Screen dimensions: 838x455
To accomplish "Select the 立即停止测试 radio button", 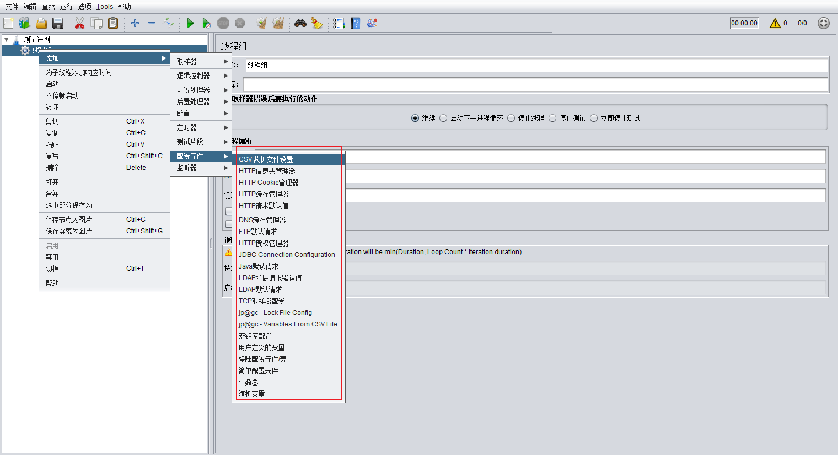I will (594, 118).
